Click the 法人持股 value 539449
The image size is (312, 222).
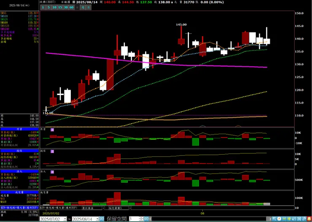point(32,178)
